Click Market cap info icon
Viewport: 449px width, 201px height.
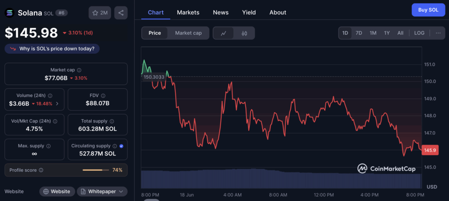79,70
